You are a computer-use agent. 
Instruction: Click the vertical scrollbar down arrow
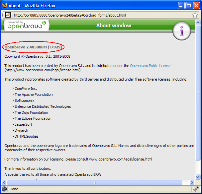pos(198,177)
